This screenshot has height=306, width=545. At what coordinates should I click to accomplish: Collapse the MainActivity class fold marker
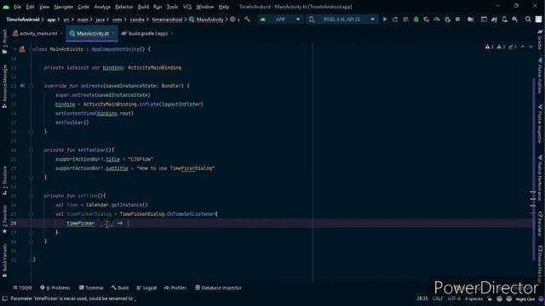point(31,49)
